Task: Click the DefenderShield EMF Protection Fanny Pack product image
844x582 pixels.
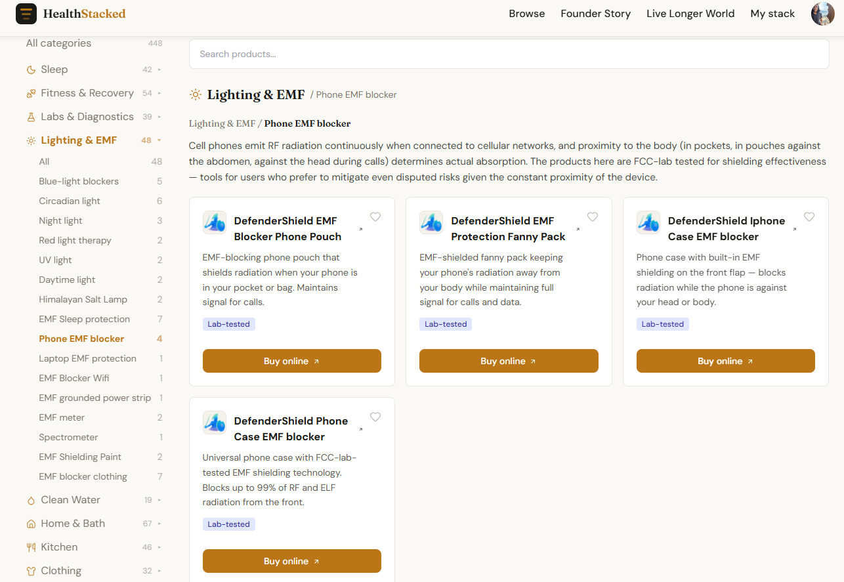Action: tap(431, 222)
